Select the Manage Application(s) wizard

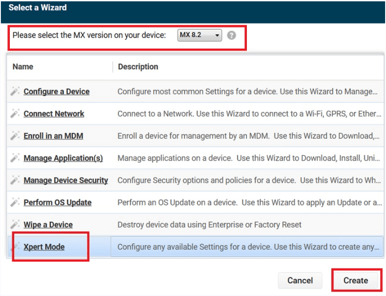click(63, 158)
